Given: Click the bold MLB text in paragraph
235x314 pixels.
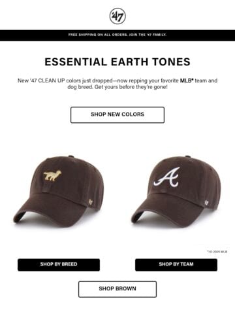Looking at the screenshot, I should pos(187,80).
